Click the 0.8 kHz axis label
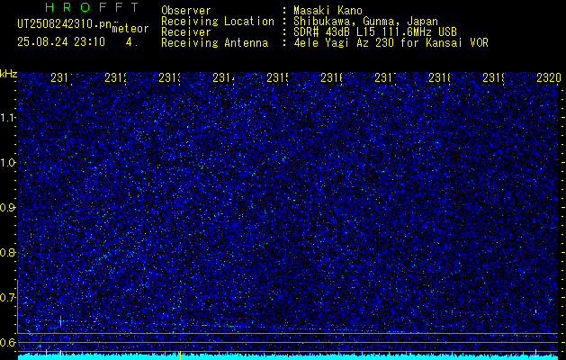The width and height of the screenshot is (566, 360). (x=8, y=252)
